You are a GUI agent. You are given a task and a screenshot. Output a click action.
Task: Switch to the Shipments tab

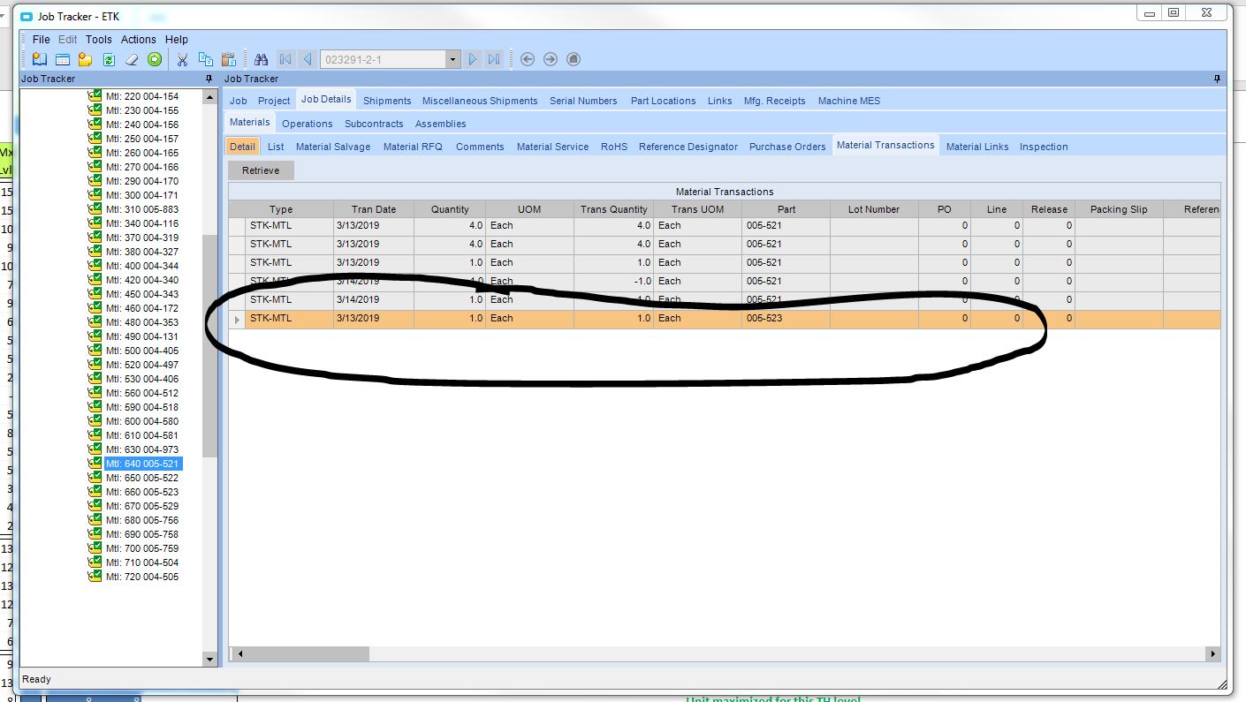coord(387,101)
